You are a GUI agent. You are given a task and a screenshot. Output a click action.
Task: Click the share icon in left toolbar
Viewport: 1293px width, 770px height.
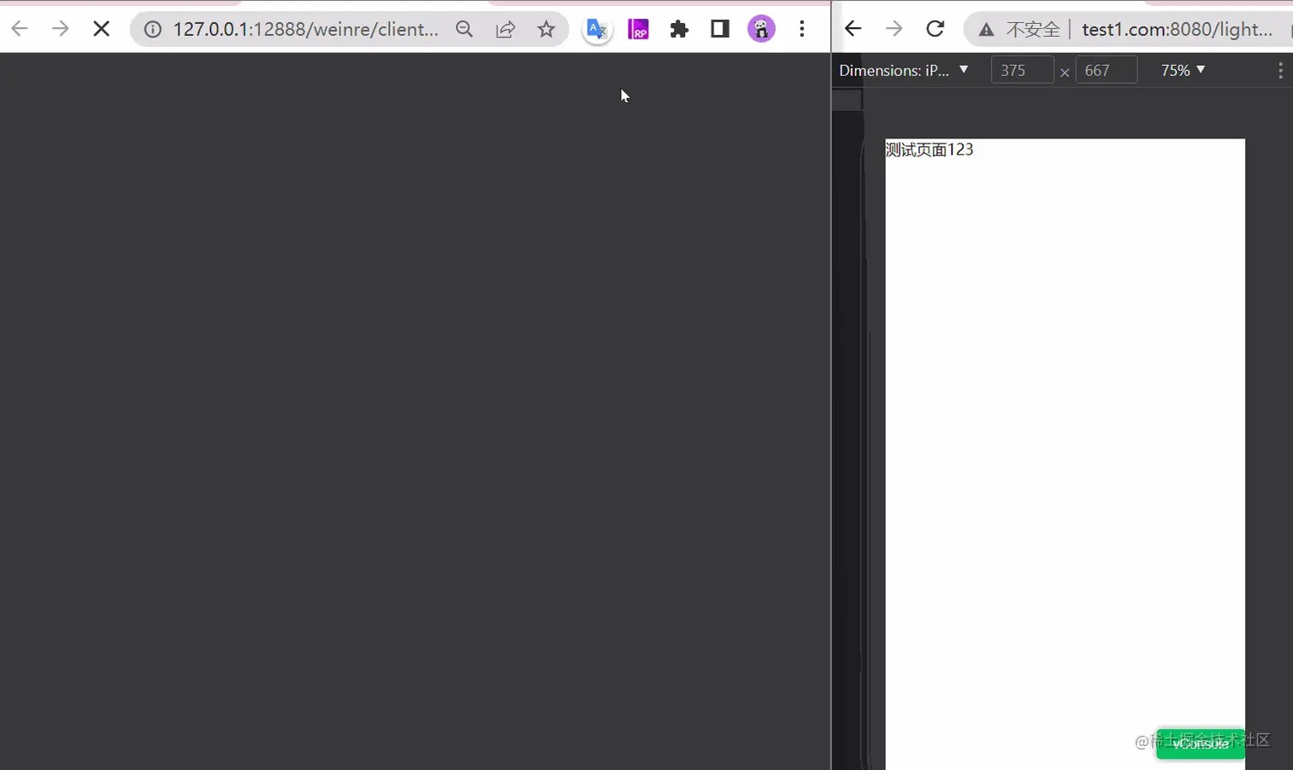pos(505,28)
